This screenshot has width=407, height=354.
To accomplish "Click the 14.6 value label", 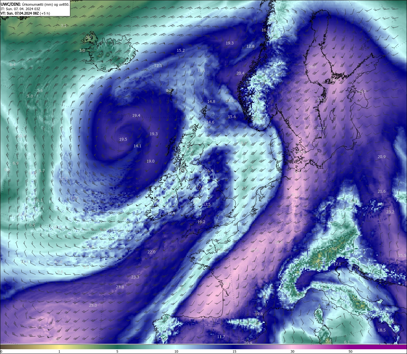I will 210,122.
